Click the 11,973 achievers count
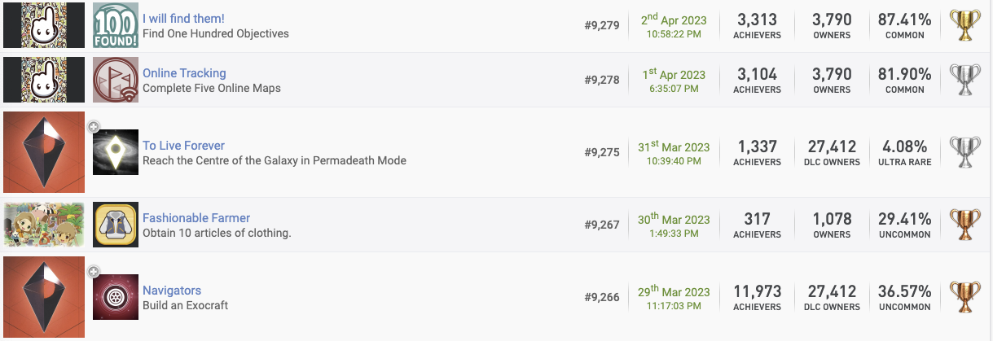The image size is (993, 341). (x=758, y=291)
